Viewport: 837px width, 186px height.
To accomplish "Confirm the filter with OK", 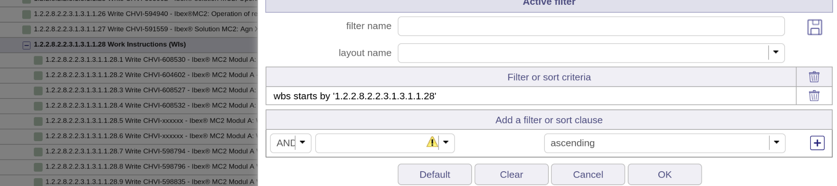I will 664,175.
